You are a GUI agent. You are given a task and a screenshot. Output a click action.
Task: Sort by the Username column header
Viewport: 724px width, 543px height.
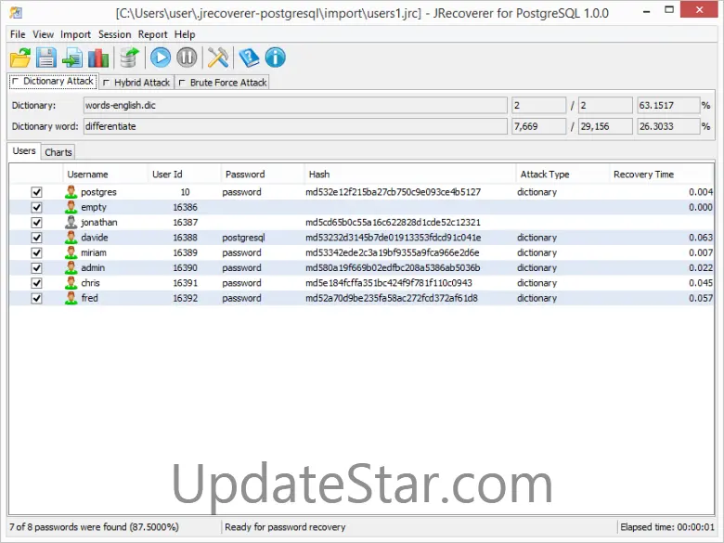tap(105, 175)
